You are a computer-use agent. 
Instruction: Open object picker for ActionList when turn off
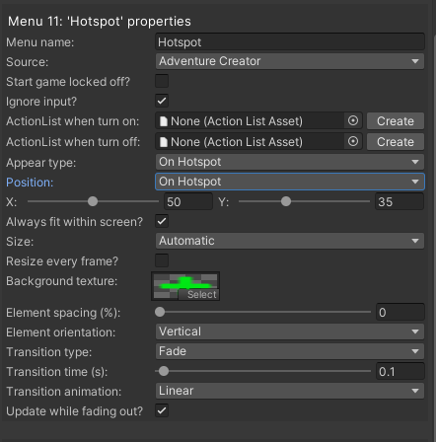(x=353, y=141)
